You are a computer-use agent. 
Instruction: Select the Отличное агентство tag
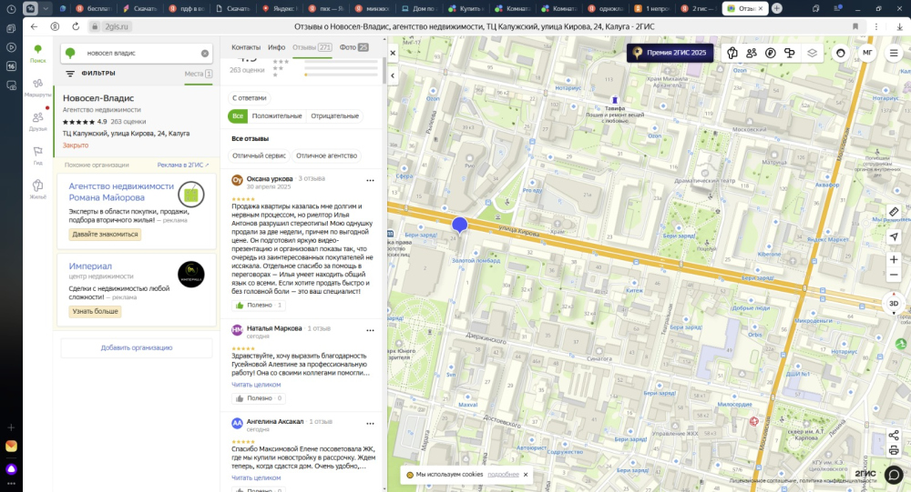point(326,156)
